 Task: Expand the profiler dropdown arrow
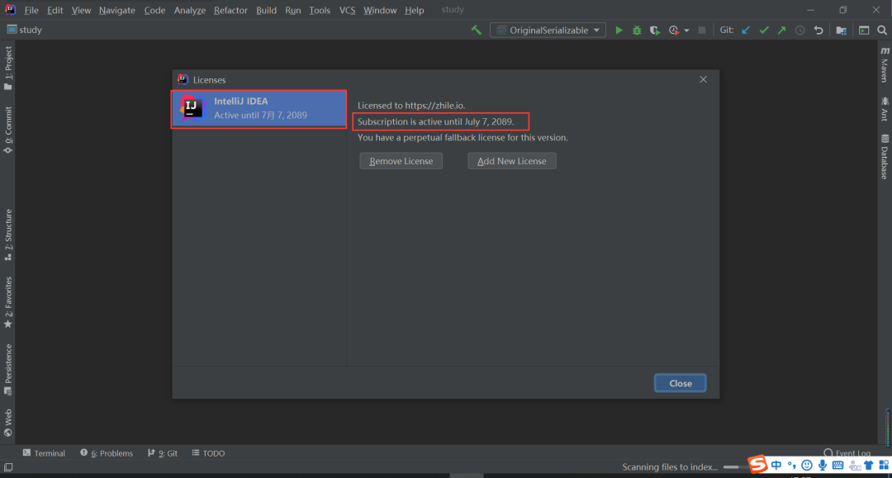pyautogui.click(x=686, y=31)
